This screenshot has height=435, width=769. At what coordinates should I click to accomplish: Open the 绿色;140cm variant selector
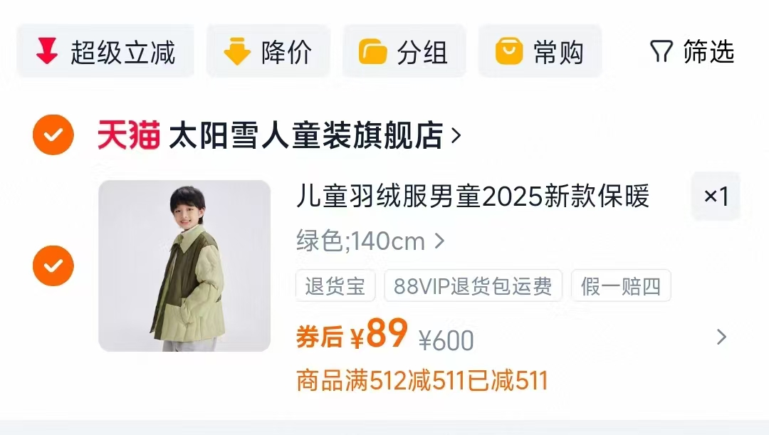pyautogui.click(x=370, y=241)
